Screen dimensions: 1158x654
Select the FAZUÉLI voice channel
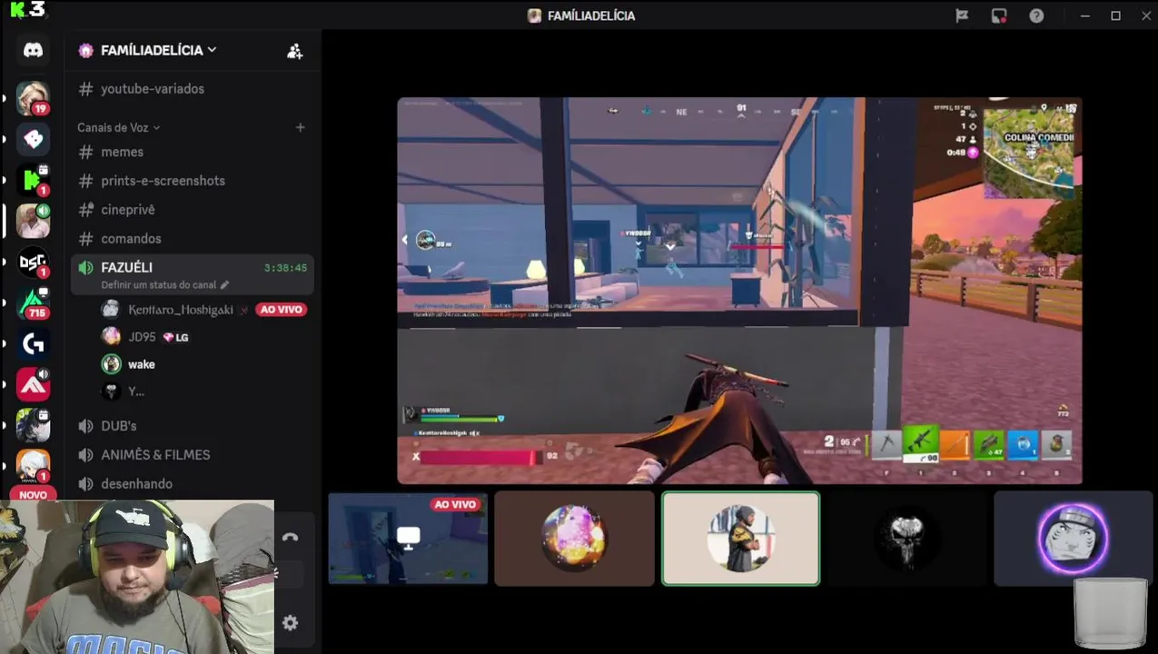coord(192,274)
